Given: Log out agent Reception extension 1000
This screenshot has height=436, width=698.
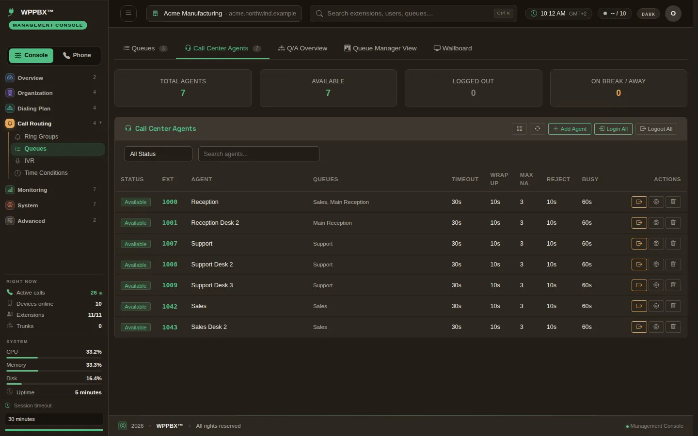Looking at the screenshot, I should [639, 202].
